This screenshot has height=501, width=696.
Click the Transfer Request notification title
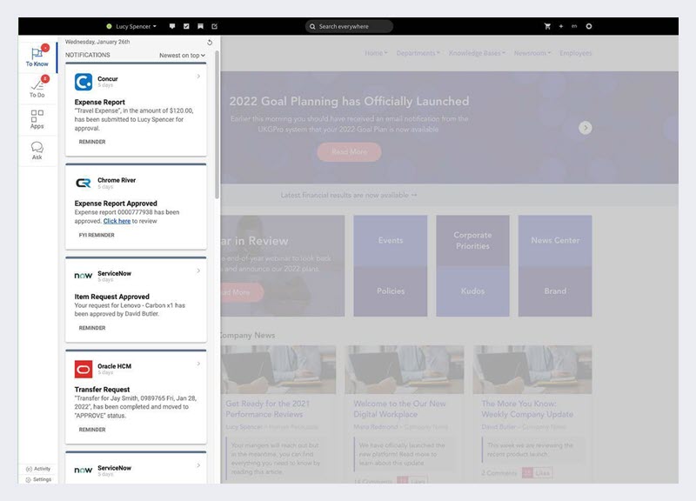[102, 389]
